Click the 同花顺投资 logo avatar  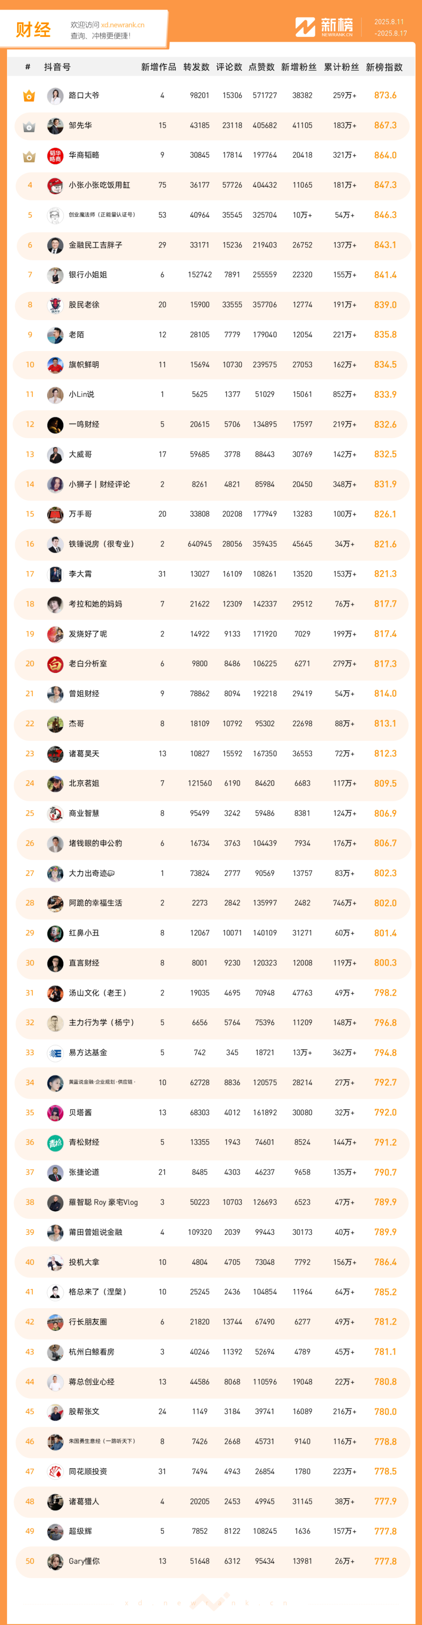click(55, 1471)
